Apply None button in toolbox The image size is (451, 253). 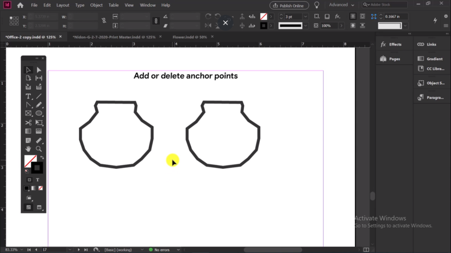[x=41, y=188]
